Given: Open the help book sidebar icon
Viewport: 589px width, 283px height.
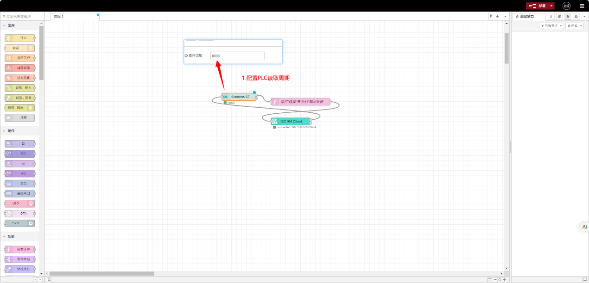Looking at the screenshot, I should (x=559, y=17).
